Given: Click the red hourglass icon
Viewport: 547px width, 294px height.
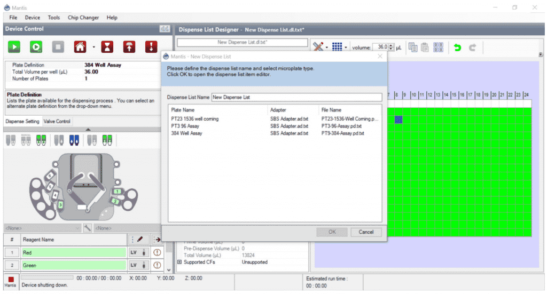Looking at the screenshot, I should click(x=108, y=47).
